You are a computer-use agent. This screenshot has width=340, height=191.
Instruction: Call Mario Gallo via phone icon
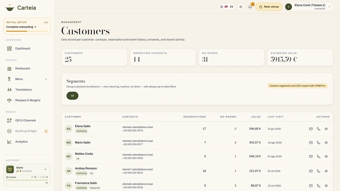click(x=318, y=143)
